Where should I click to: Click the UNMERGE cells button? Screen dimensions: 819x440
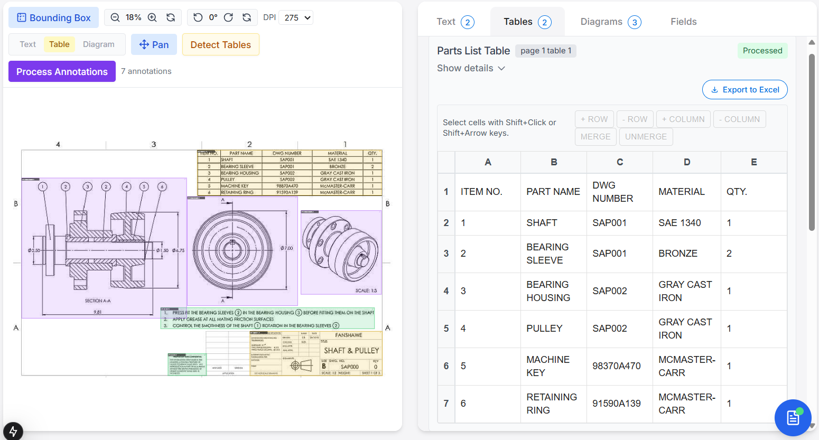646,136
